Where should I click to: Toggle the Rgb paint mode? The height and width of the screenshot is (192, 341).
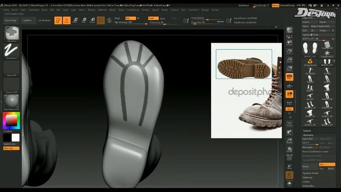point(131,18)
